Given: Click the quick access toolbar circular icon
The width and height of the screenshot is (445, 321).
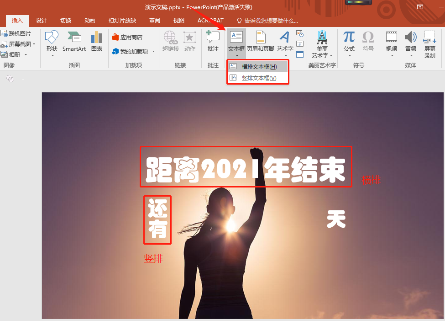Looking at the screenshot, I should (x=10, y=79).
